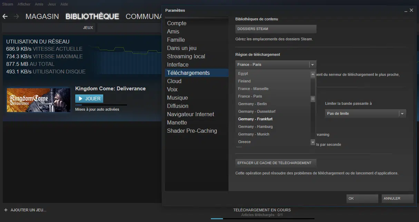Select France - Paris in the open list
The image size is (419, 222).
coord(273,96)
